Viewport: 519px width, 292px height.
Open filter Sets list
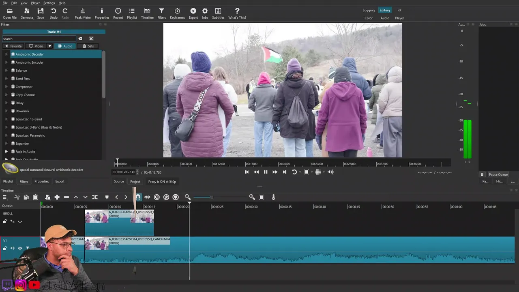tap(88, 46)
